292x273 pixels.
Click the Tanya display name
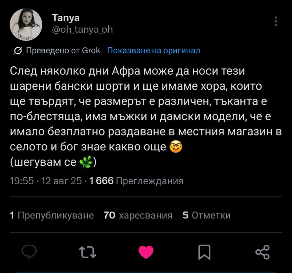(66, 18)
